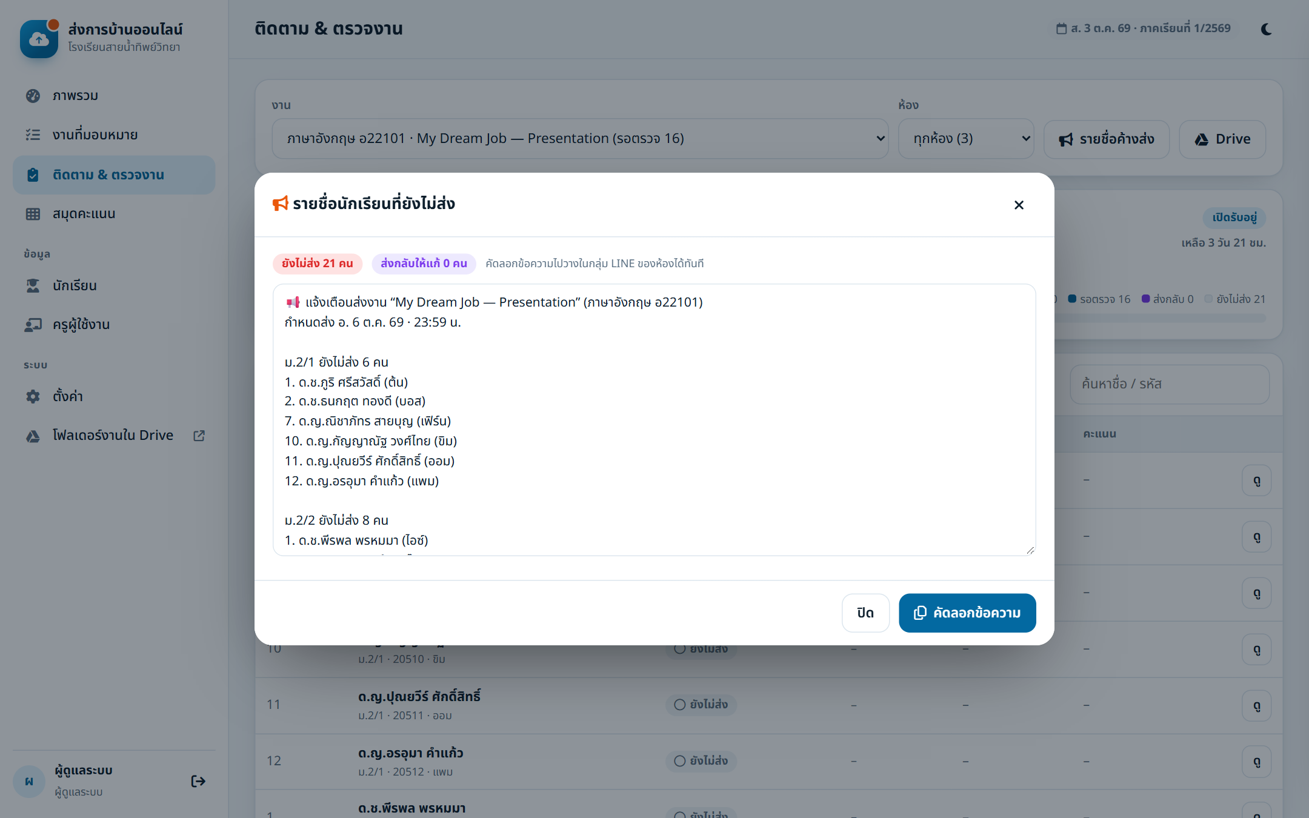Click student name ด.ญ.อรอุมา คำแก้ว in table

[410, 753]
